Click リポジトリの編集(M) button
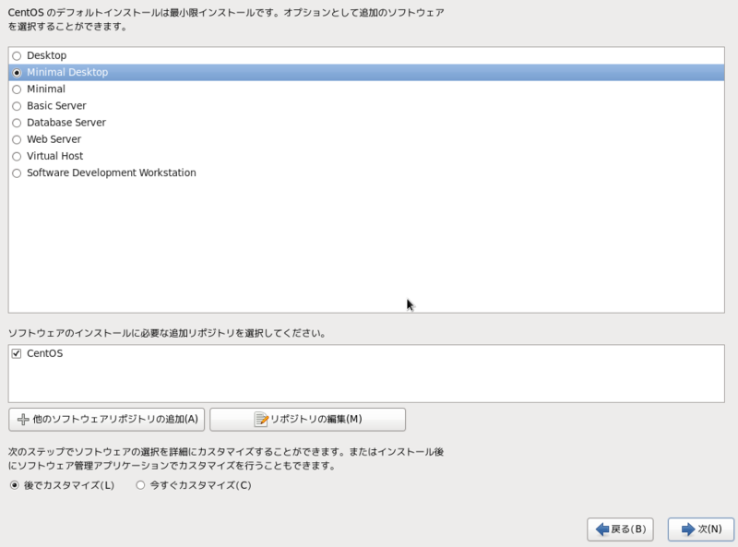Screen dimensions: 738x547 [x=307, y=420]
